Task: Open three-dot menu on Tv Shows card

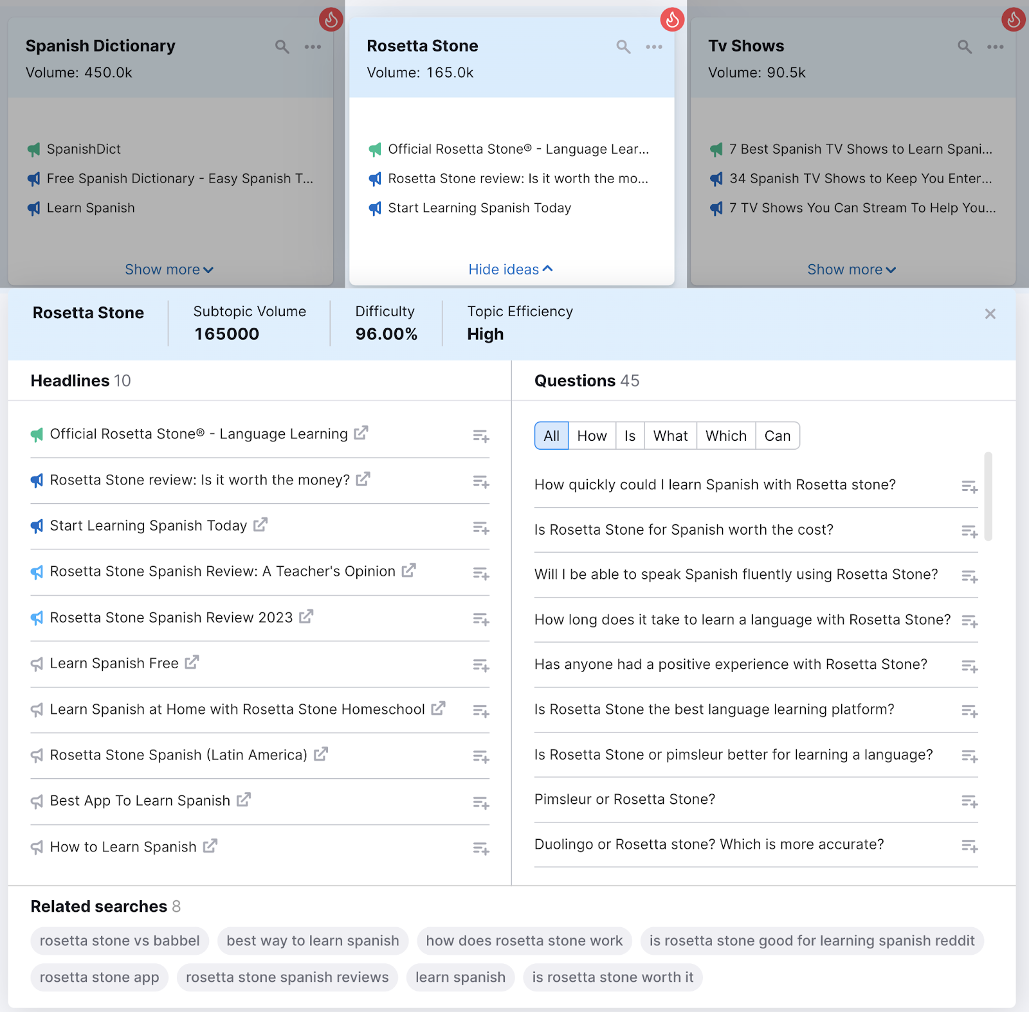Action: point(996,47)
